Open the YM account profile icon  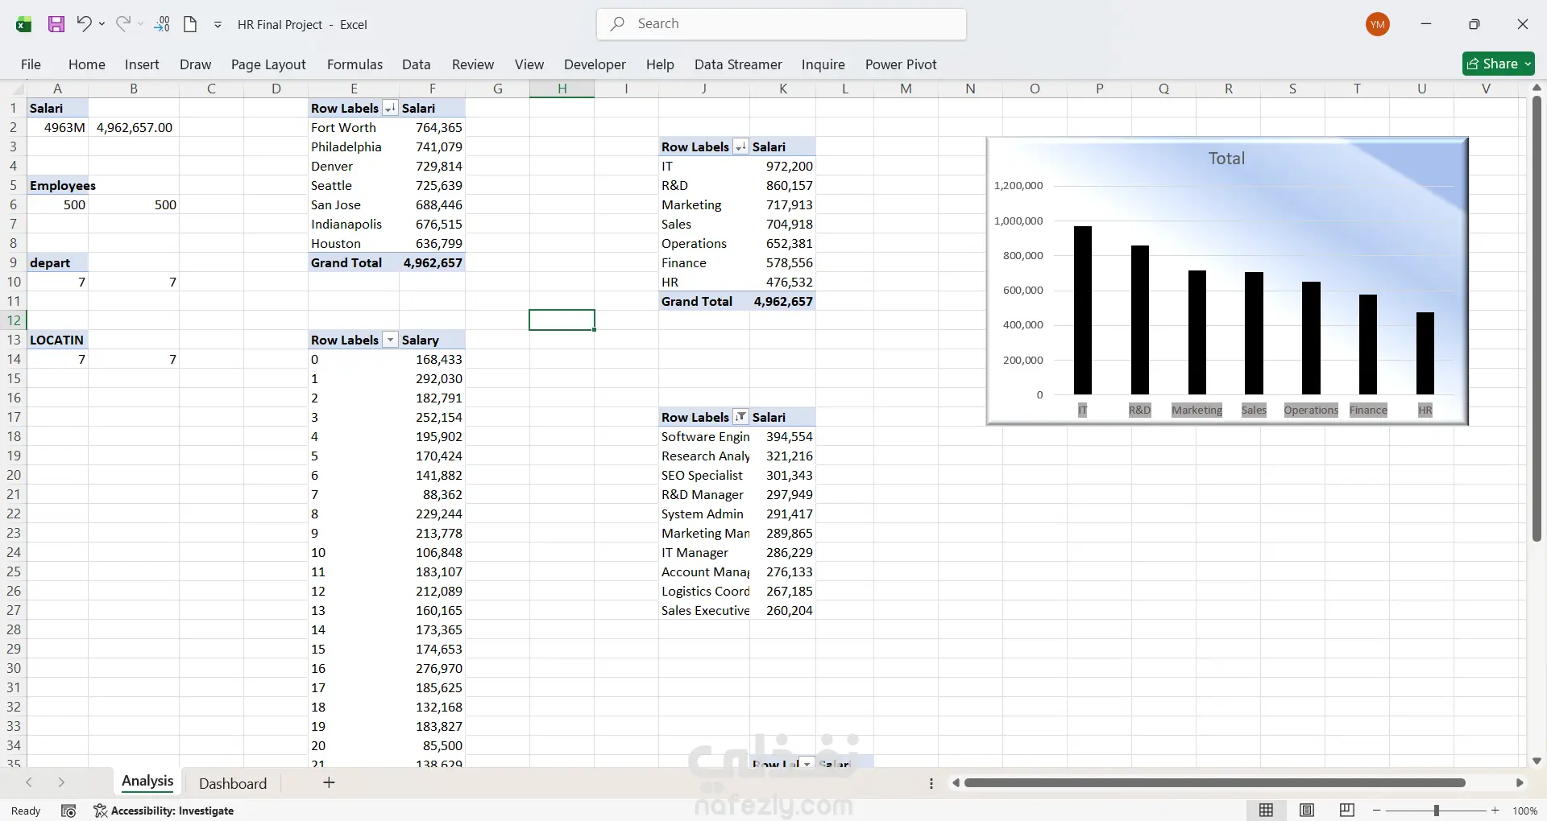pyautogui.click(x=1378, y=24)
